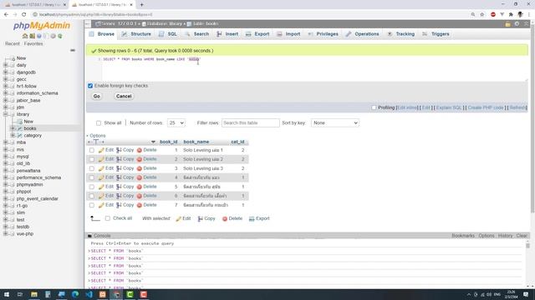Reload the browser page

coord(24,15)
